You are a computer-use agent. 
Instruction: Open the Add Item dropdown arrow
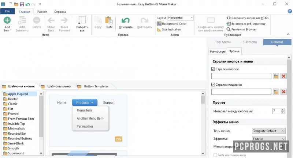coord(11,30)
